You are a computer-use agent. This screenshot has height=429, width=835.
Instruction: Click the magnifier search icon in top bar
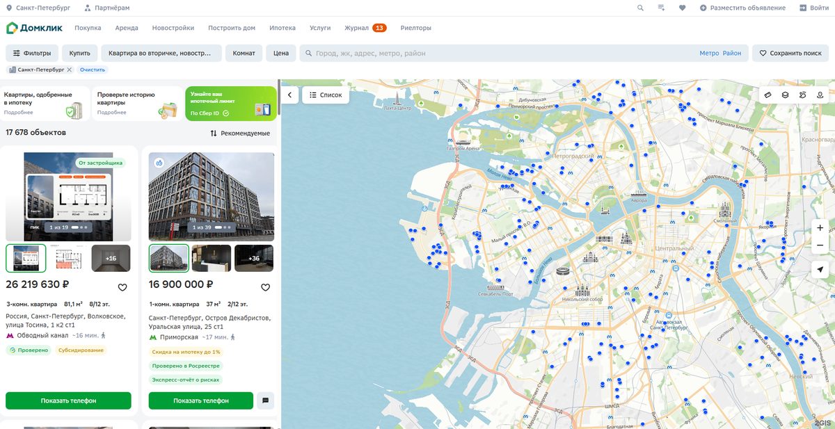[640, 8]
